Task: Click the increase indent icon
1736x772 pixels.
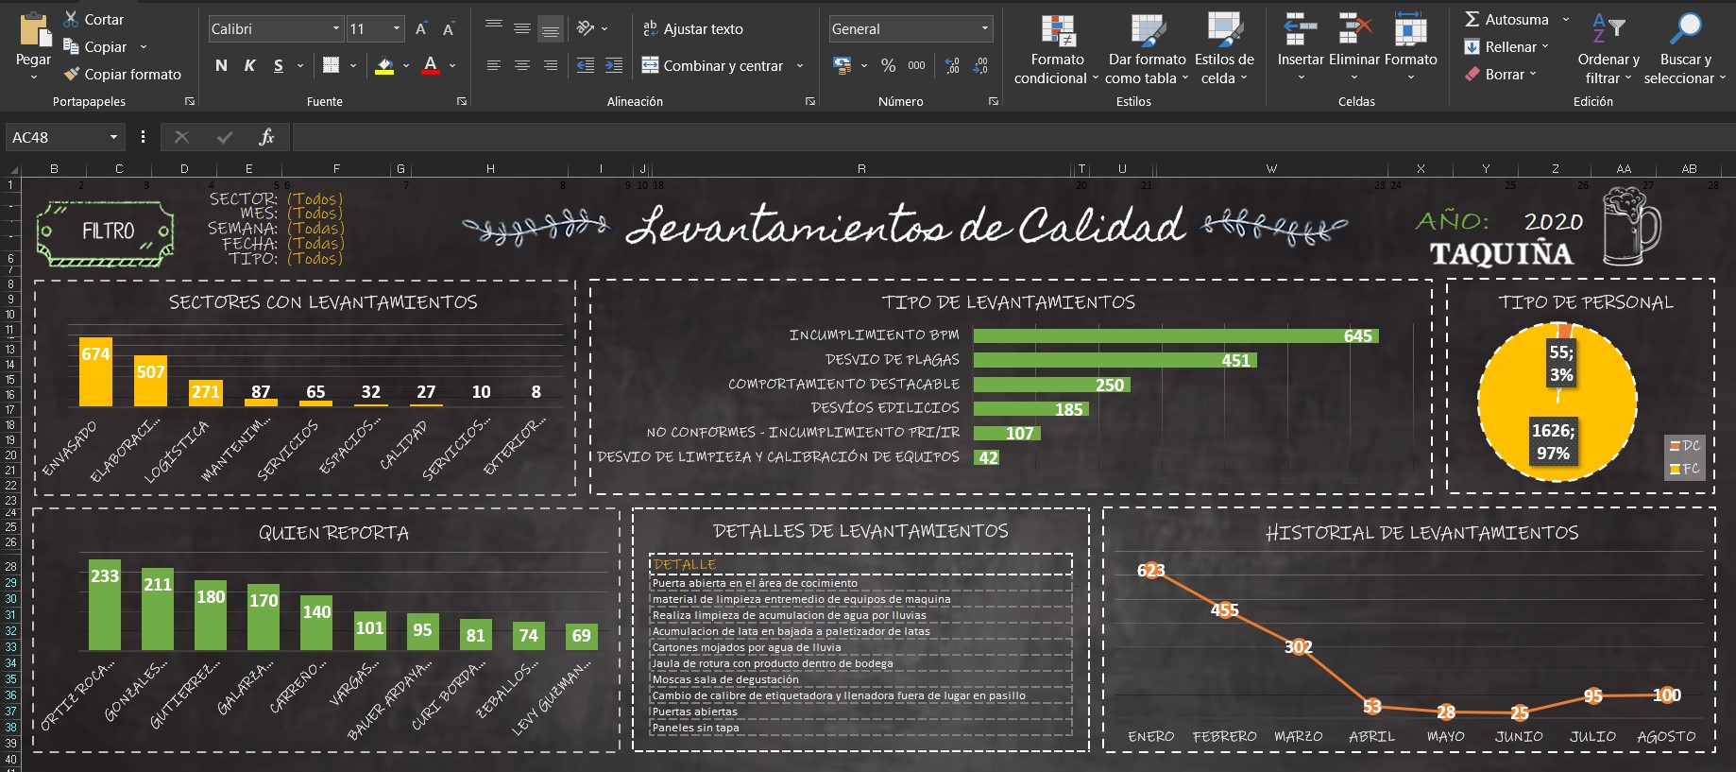Action: [x=614, y=65]
